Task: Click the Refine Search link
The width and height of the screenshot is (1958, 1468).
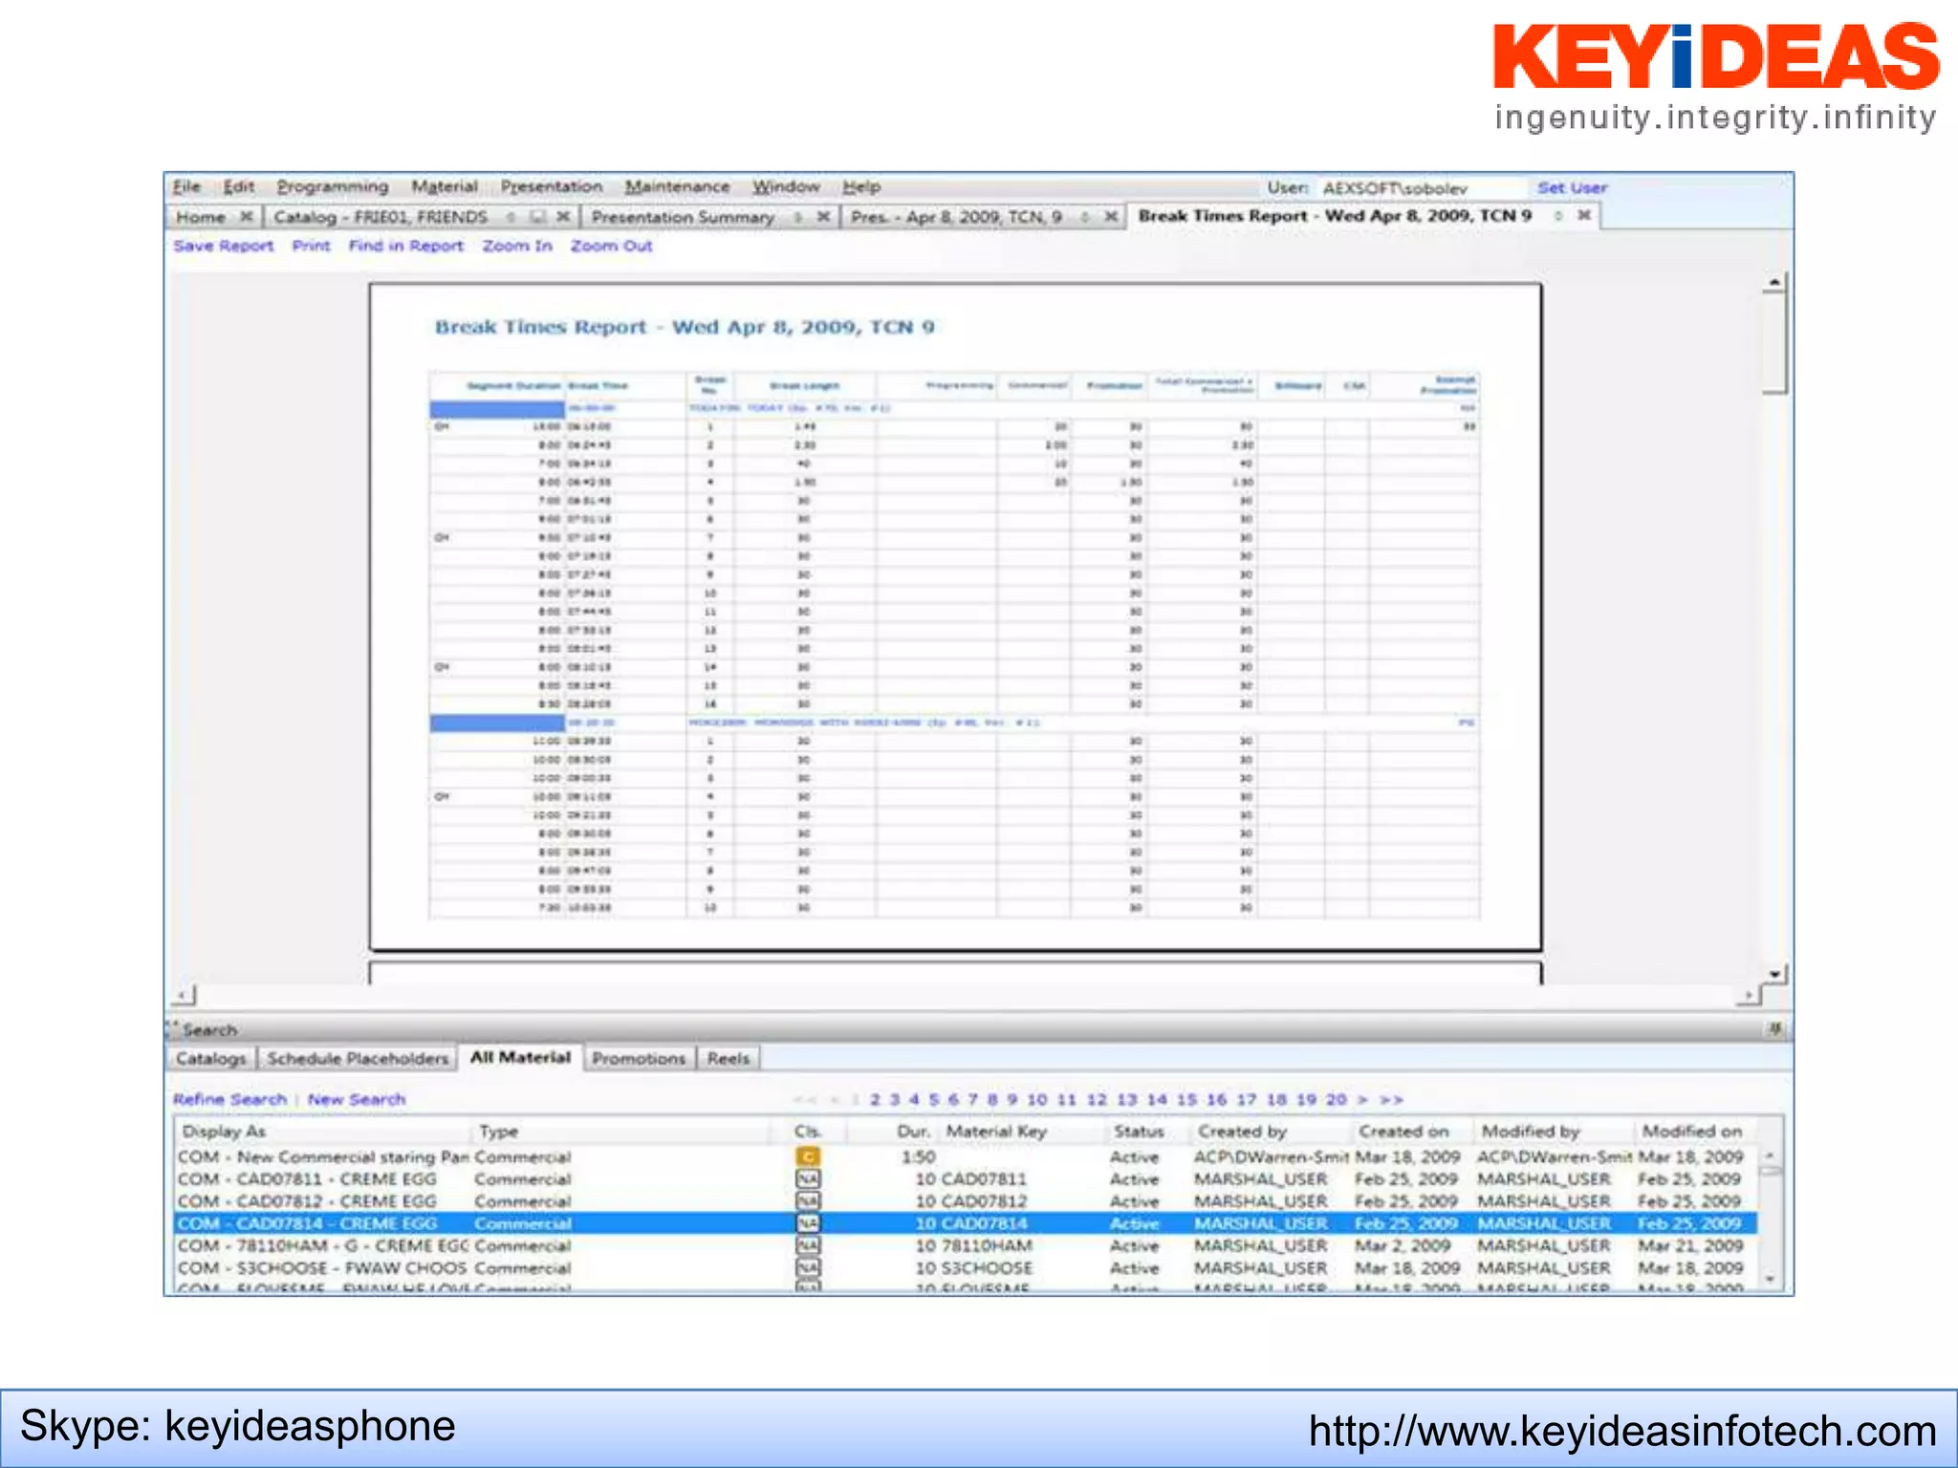Action: [229, 1099]
